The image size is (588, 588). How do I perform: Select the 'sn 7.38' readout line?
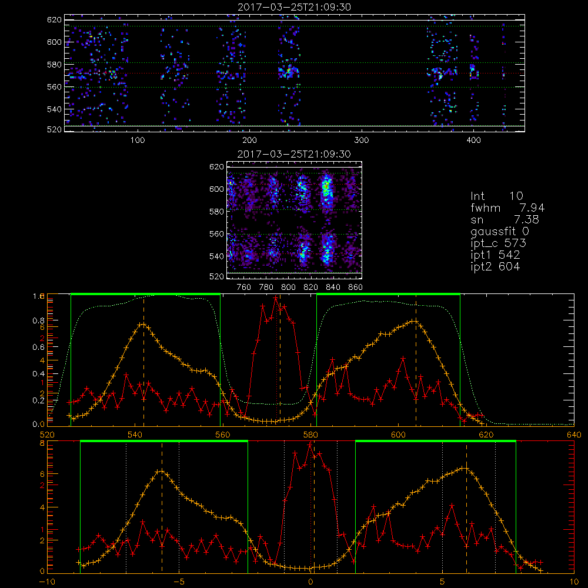tap(505, 219)
